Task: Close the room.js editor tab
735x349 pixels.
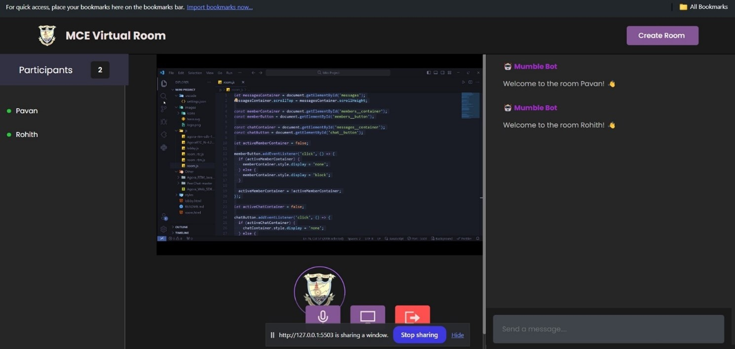Action: pos(243,82)
